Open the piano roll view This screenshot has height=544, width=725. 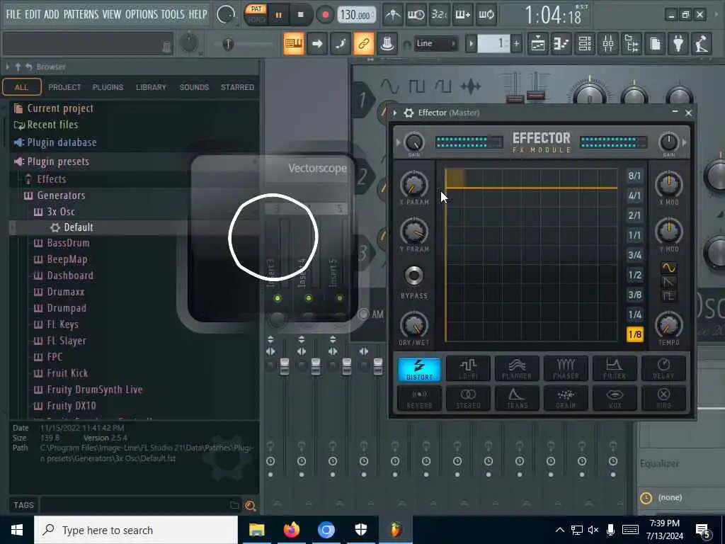point(561,44)
